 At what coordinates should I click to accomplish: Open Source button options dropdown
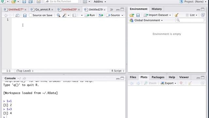point(122,15)
